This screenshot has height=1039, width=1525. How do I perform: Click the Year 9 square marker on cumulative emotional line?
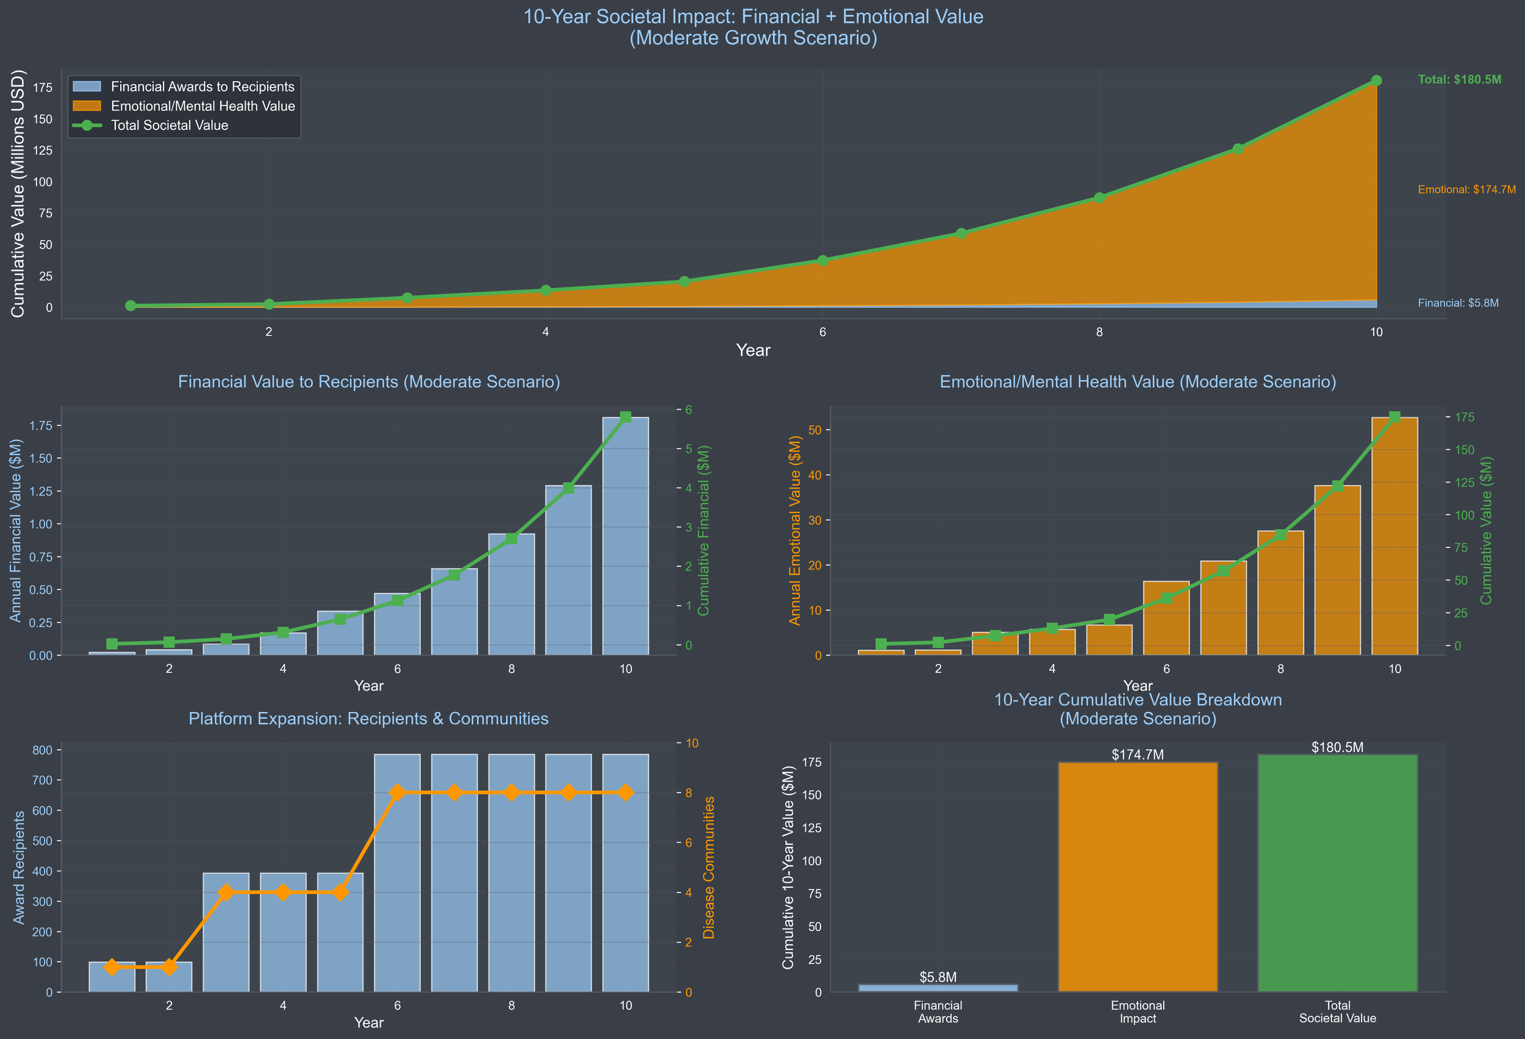tap(1337, 486)
